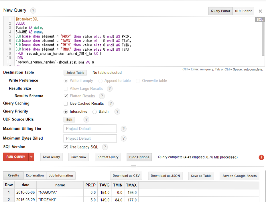
Task: Switch to the Query Editor tab
Action: point(220,11)
